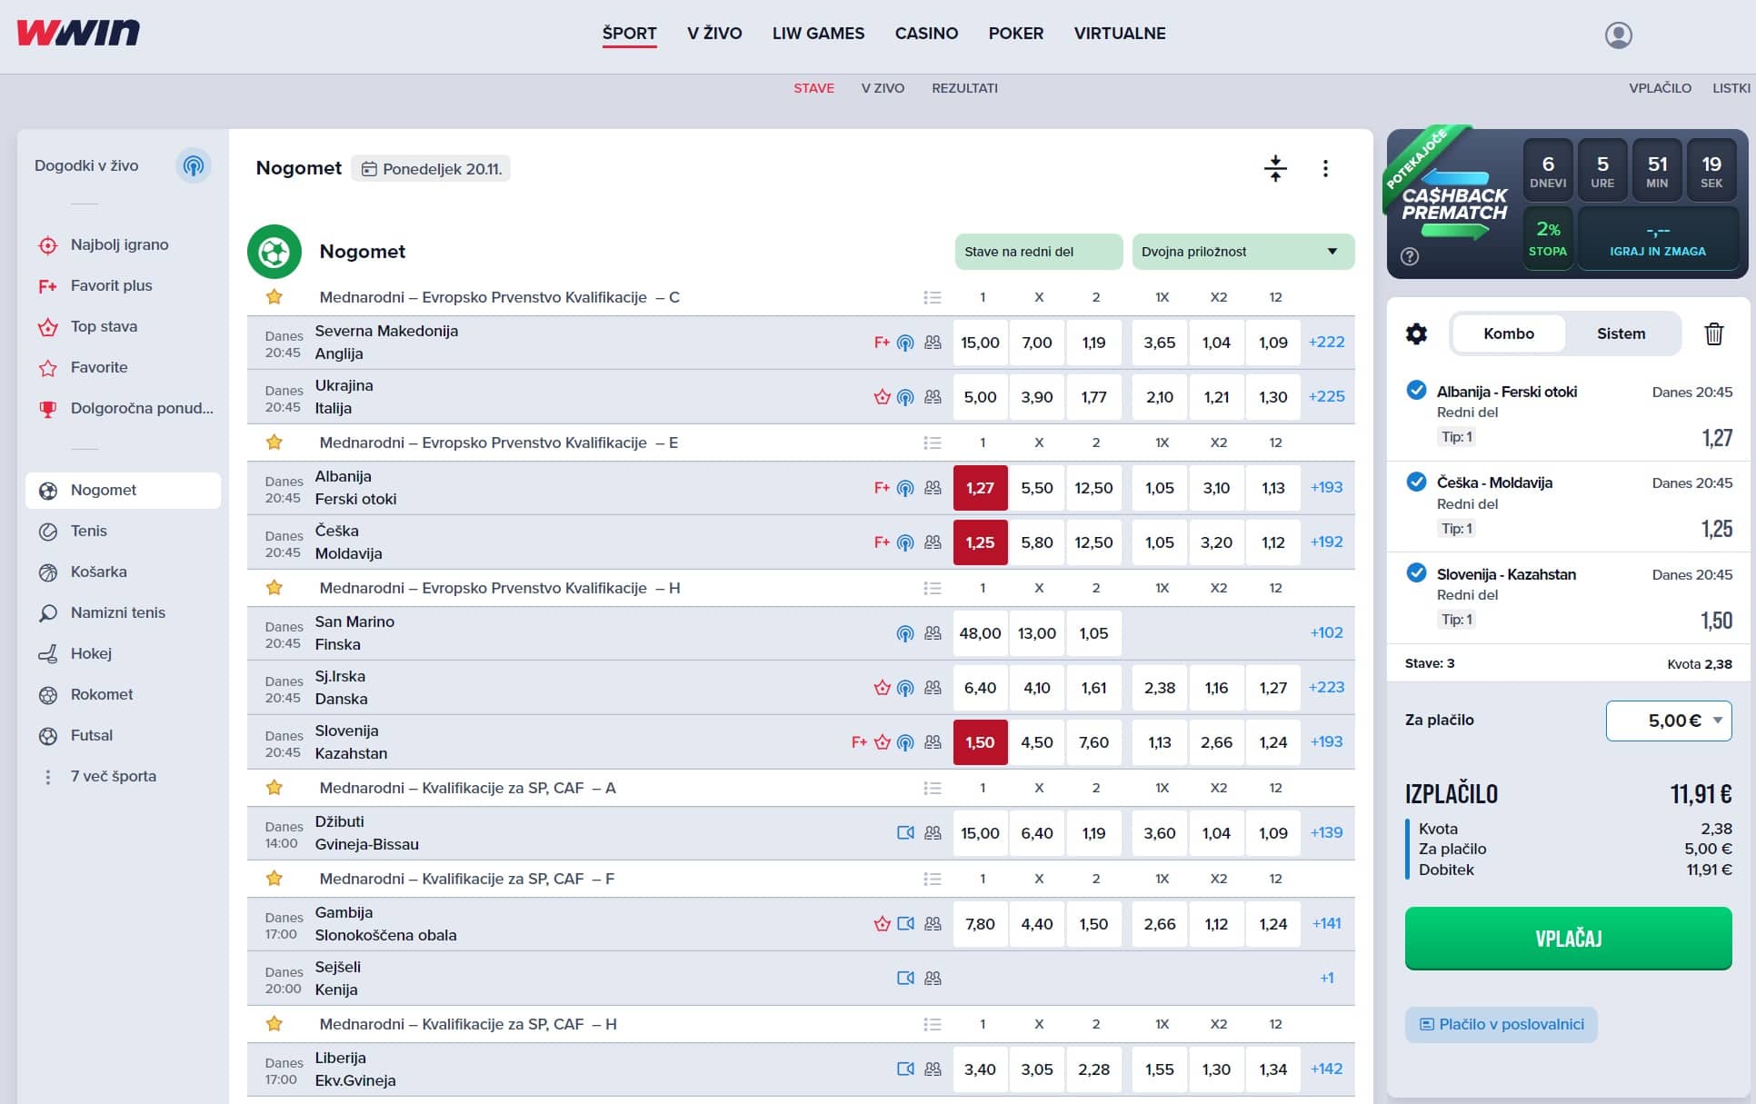Click the star icon for Qualification group C

(274, 297)
